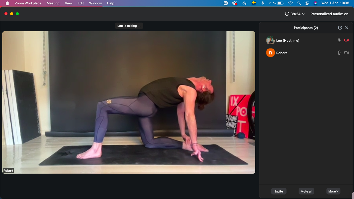Screen dimensions: 354x199
Task: Select Robert in the participants list
Action: 306,53
